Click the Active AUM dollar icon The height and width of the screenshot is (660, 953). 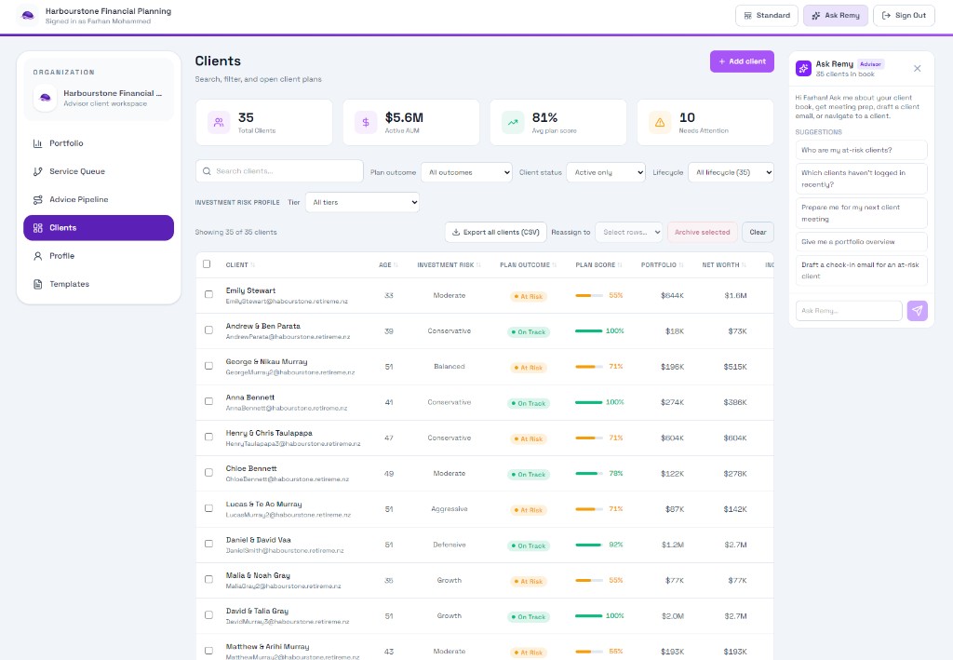[366, 122]
